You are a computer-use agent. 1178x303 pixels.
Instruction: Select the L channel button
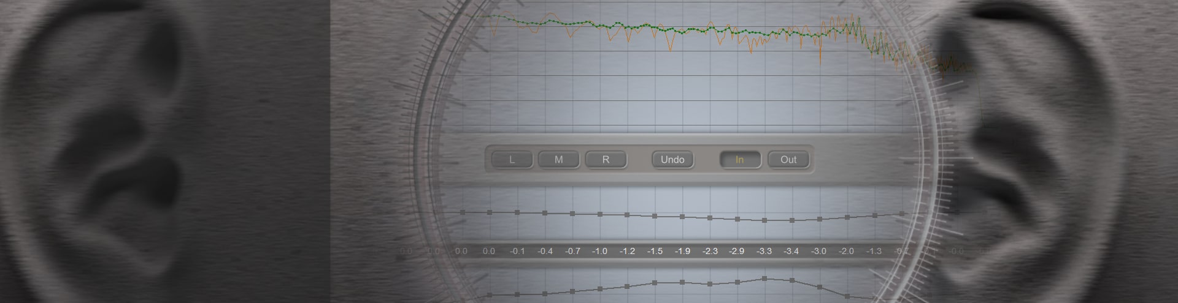[x=512, y=160]
